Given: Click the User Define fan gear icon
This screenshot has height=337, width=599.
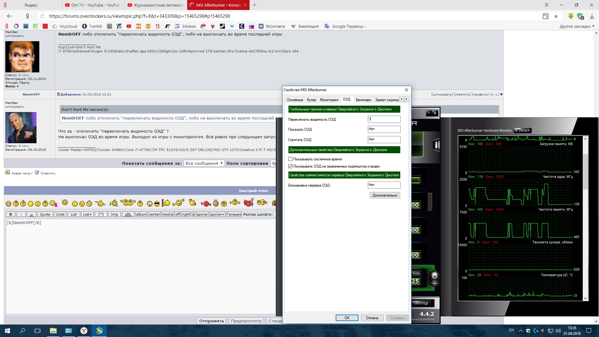Looking at the screenshot, I should click(x=434, y=277).
